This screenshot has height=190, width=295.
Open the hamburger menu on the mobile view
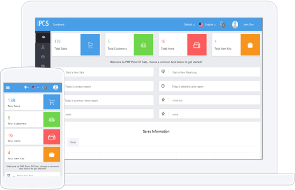coord(8,87)
